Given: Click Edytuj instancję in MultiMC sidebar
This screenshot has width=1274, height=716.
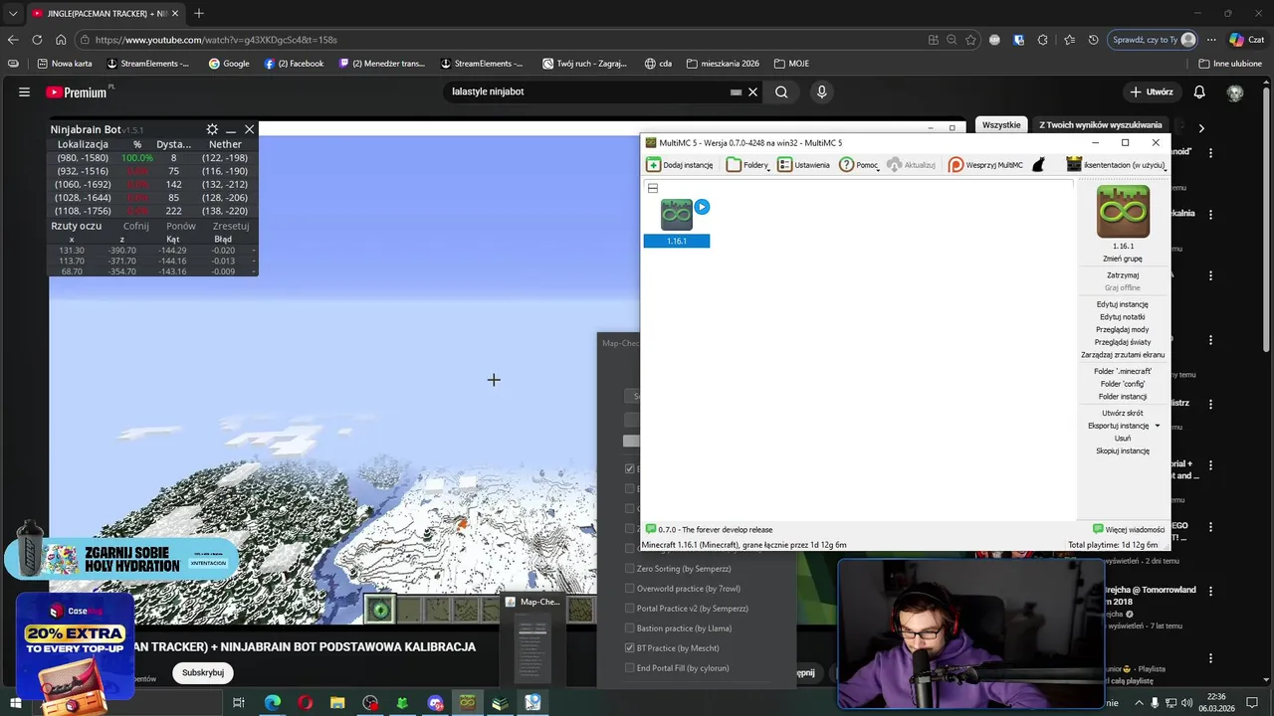Looking at the screenshot, I should click(1123, 304).
